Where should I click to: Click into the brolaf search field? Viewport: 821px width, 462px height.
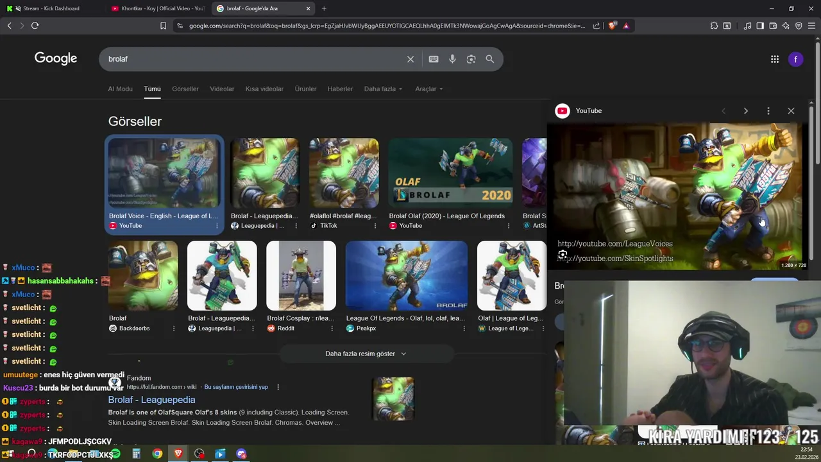pyautogui.click(x=253, y=59)
